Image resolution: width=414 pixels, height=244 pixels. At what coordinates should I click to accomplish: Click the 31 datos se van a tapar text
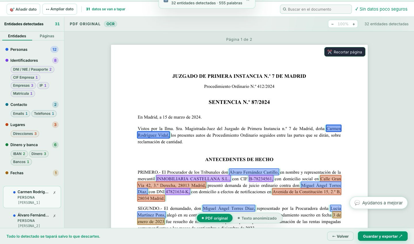106,9
